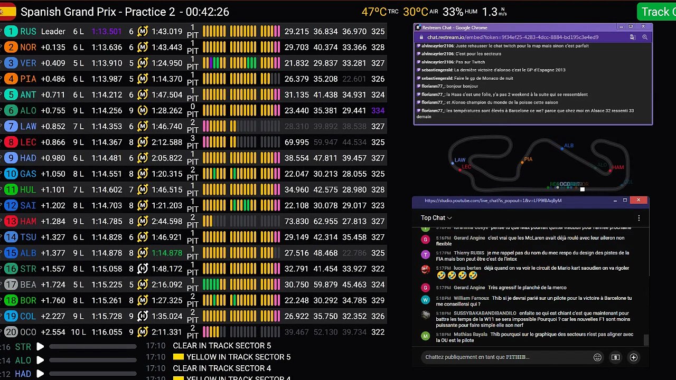Click the mini sector bars in BEA row

point(241,285)
